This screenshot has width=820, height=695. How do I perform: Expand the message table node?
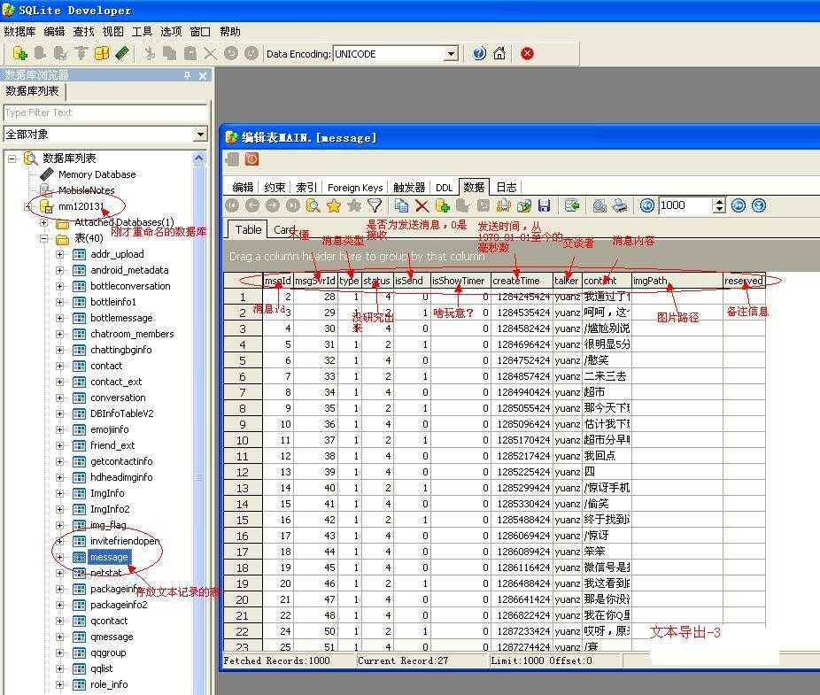pos(59,557)
